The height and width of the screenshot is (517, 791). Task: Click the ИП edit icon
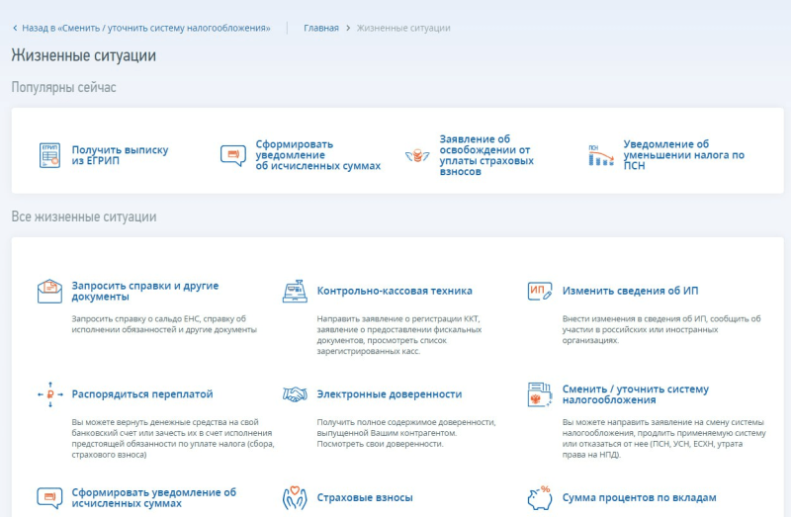click(540, 291)
